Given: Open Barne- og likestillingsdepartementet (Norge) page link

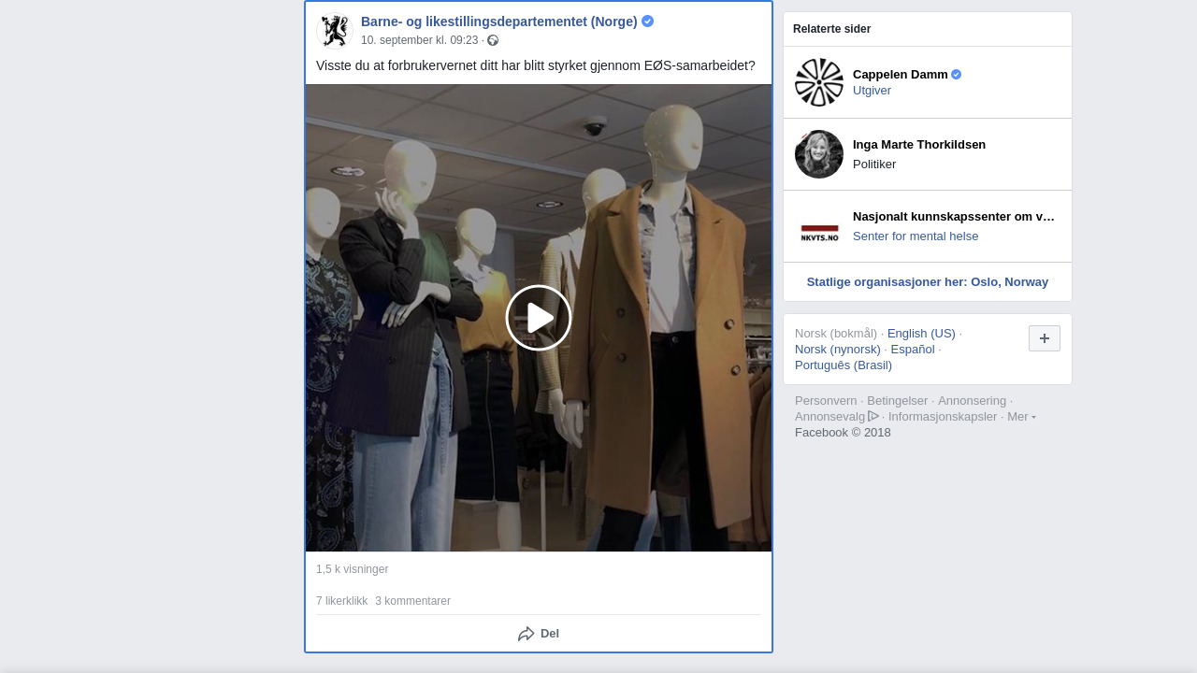Looking at the screenshot, I should click(499, 21).
